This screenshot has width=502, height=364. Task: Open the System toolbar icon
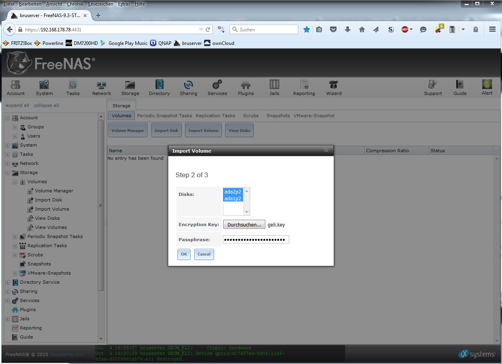pyautogui.click(x=44, y=87)
